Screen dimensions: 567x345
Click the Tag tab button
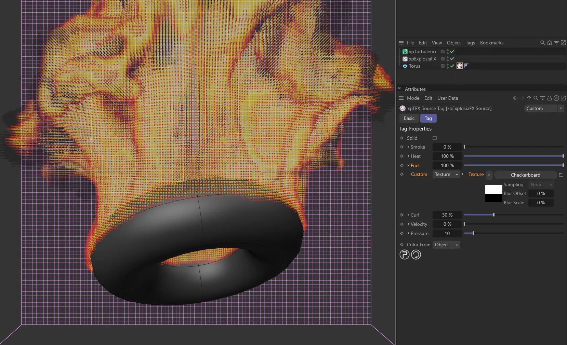point(428,118)
